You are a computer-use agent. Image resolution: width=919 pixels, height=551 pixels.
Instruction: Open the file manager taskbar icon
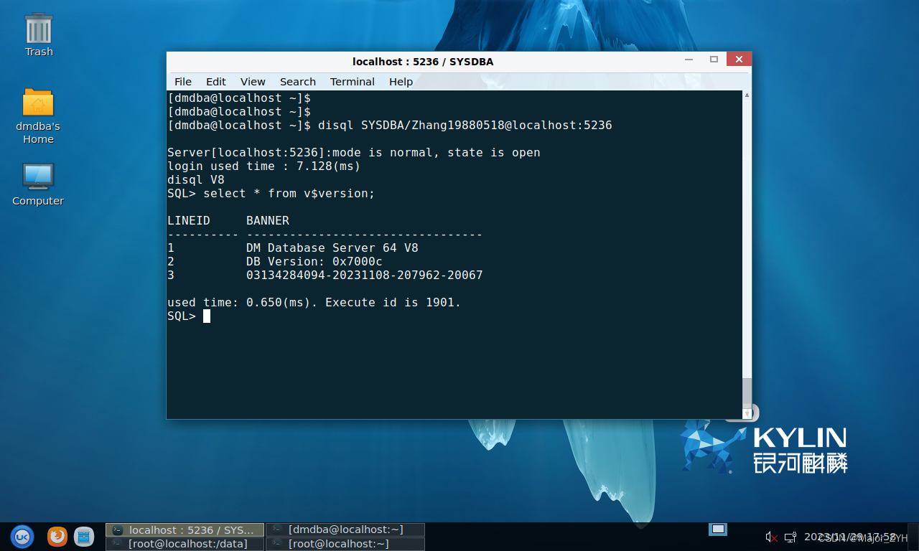click(x=84, y=536)
